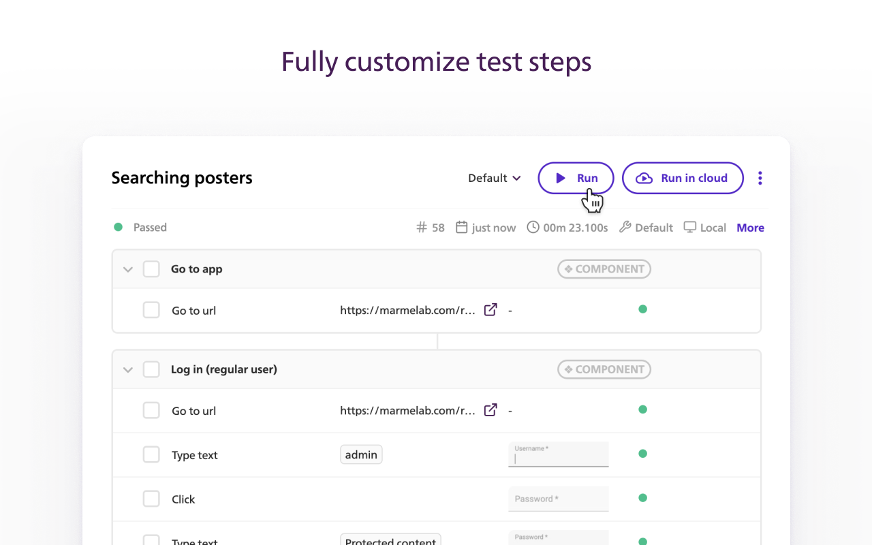Image resolution: width=872 pixels, height=545 pixels.
Task: Check the Click step checkbox
Action: tap(151, 499)
